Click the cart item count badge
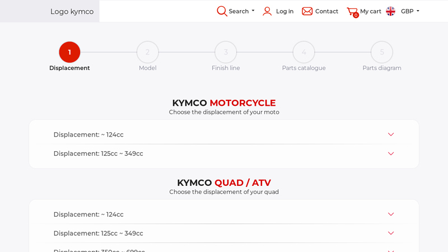This screenshot has width=448, height=252. (356, 16)
